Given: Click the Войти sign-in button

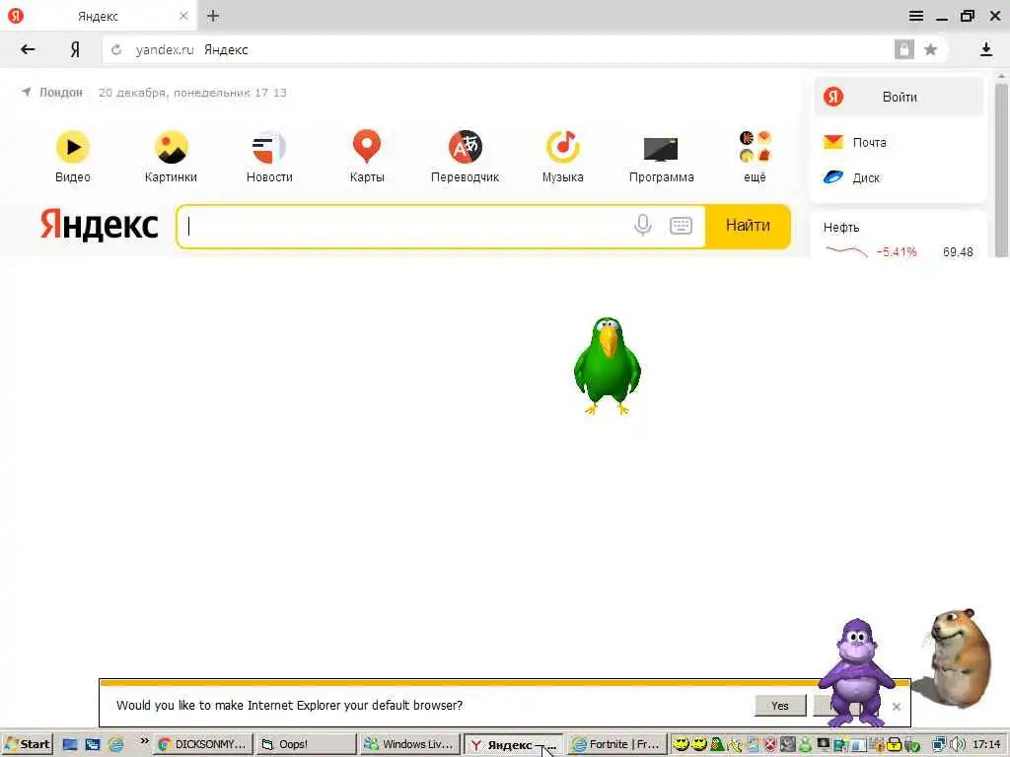Looking at the screenshot, I should click(x=900, y=97).
